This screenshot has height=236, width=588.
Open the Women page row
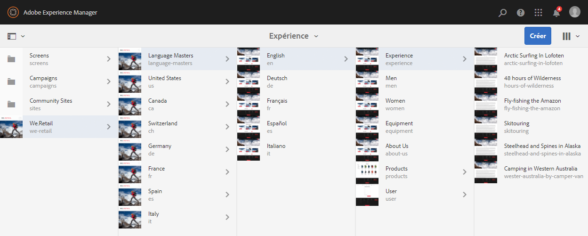(x=415, y=104)
